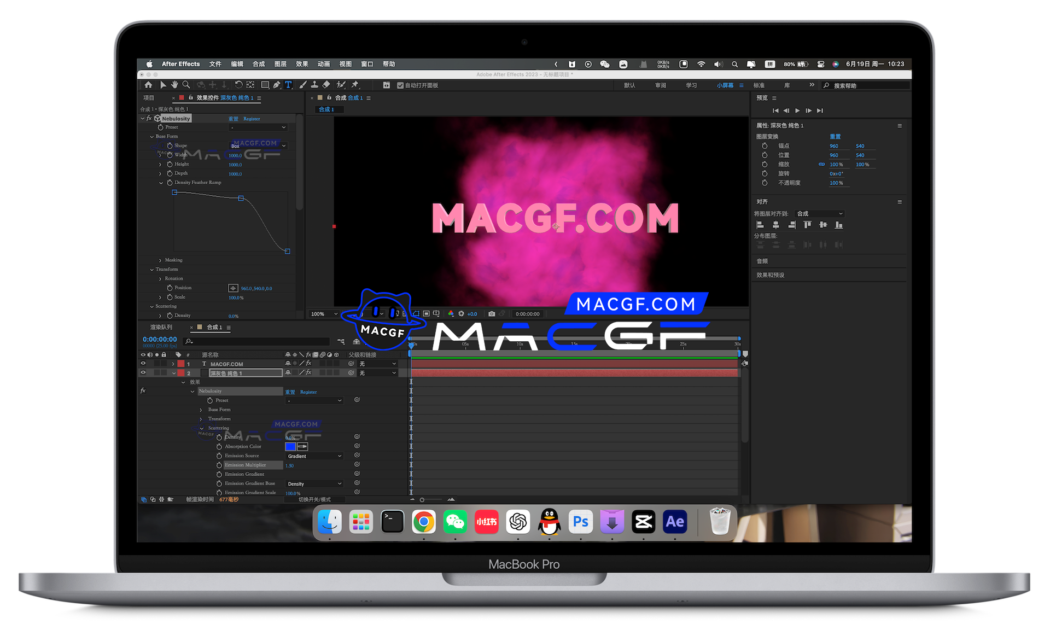Image resolution: width=1050 pixels, height=630 pixels.
Task: Click 重置 to reset the Nebulosity effect
Action: [x=233, y=119]
